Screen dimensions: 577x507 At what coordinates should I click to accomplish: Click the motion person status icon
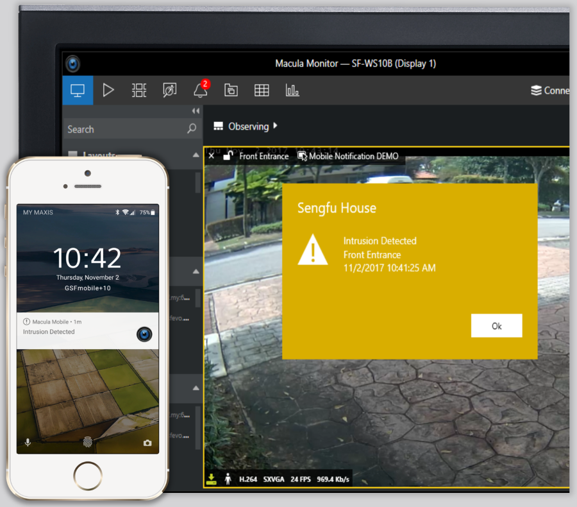click(228, 479)
